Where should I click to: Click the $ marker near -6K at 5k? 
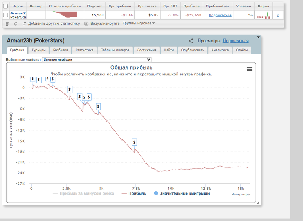click(x=98, y=106)
